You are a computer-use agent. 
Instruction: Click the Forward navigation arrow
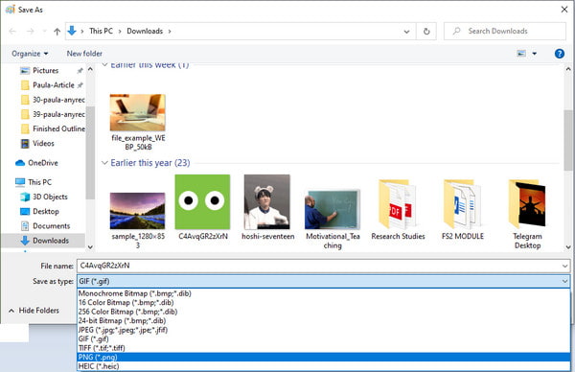pyautogui.click(x=31, y=32)
